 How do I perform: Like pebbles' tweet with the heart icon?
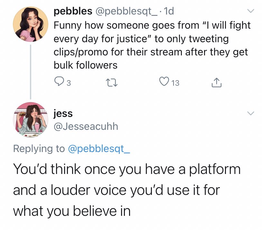[x=164, y=83]
